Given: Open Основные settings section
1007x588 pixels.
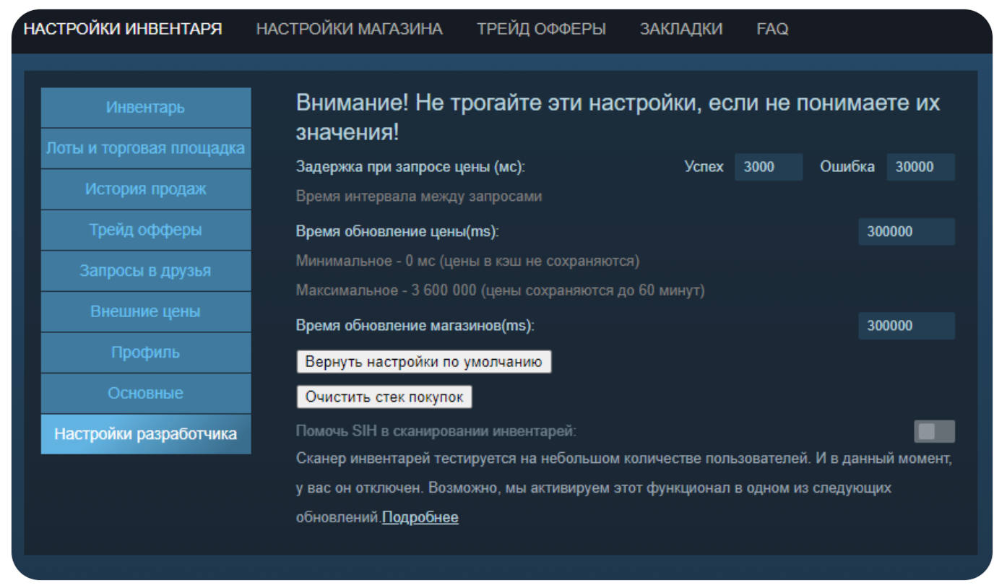Looking at the screenshot, I should tap(146, 394).
